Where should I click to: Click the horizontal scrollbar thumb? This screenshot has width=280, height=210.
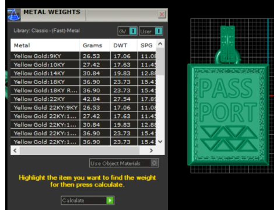(79, 150)
